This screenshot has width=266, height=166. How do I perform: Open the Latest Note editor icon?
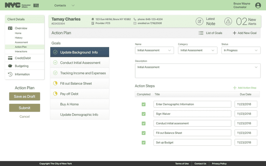pos(199,21)
